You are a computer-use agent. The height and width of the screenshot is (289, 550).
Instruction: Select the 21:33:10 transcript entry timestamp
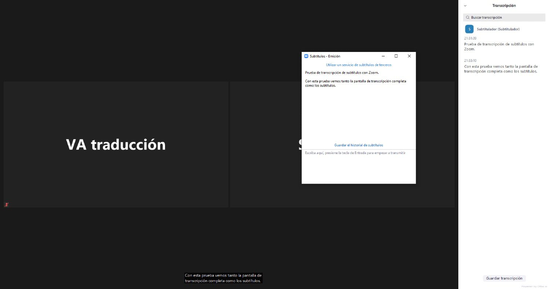pyautogui.click(x=470, y=61)
